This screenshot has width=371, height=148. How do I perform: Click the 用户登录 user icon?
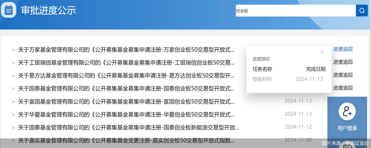point(347,112)
